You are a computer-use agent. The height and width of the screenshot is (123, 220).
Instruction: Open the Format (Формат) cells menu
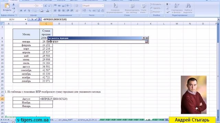156,12
